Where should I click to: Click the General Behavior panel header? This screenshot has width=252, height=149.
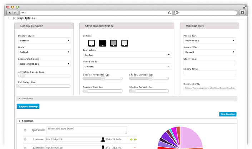tap(44, 26)
